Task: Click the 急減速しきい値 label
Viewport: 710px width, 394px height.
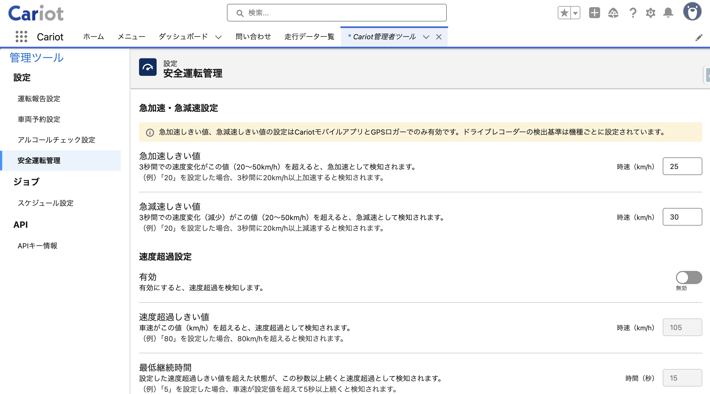Action: coord(170,207)
